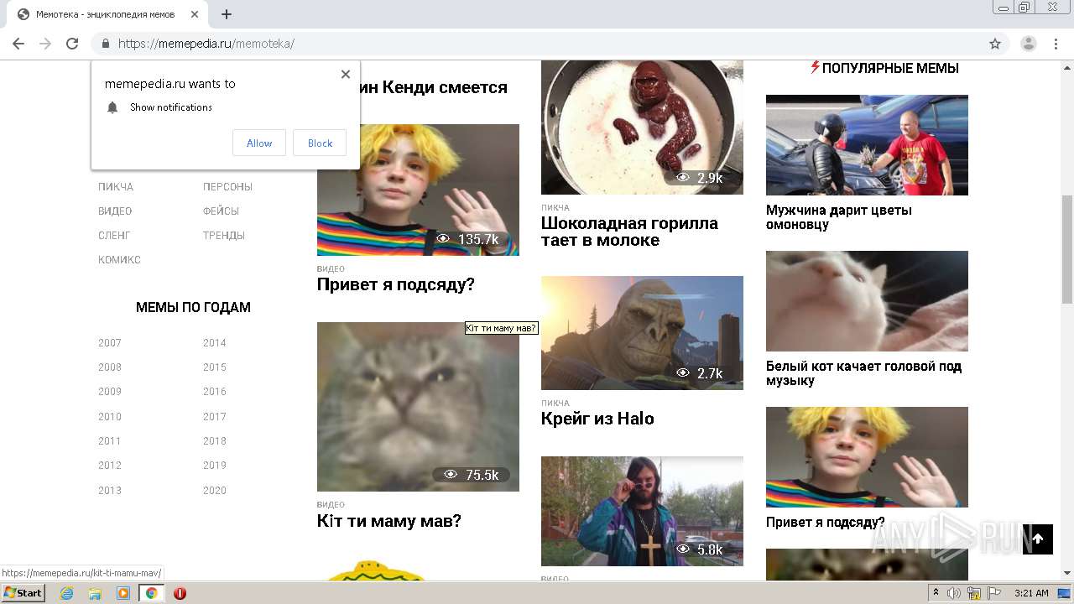Viewport: 1074px width, 604px height.
Task: Open the 'Привет я подсяду?' headline in center column
Action: [x=396, y=284]
